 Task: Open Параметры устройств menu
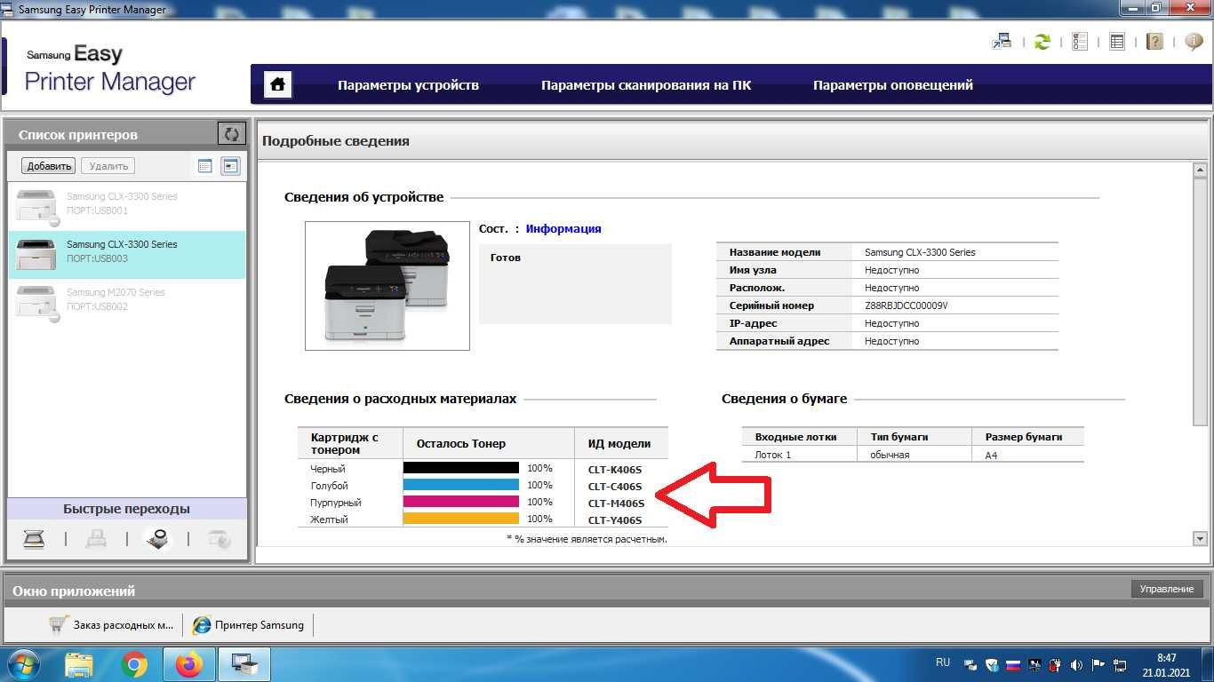click(408, 85)
